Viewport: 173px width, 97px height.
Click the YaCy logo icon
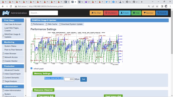(x=6, y=13)
